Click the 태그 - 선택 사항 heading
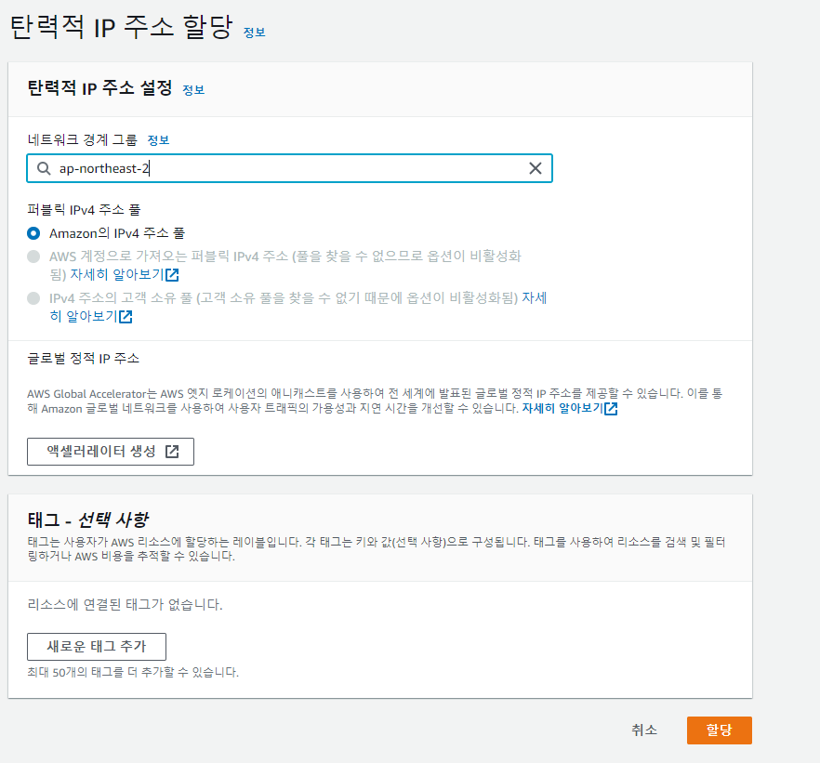This screenshot has width=820, height=763. pyautogui.click(x=87, y=520)
